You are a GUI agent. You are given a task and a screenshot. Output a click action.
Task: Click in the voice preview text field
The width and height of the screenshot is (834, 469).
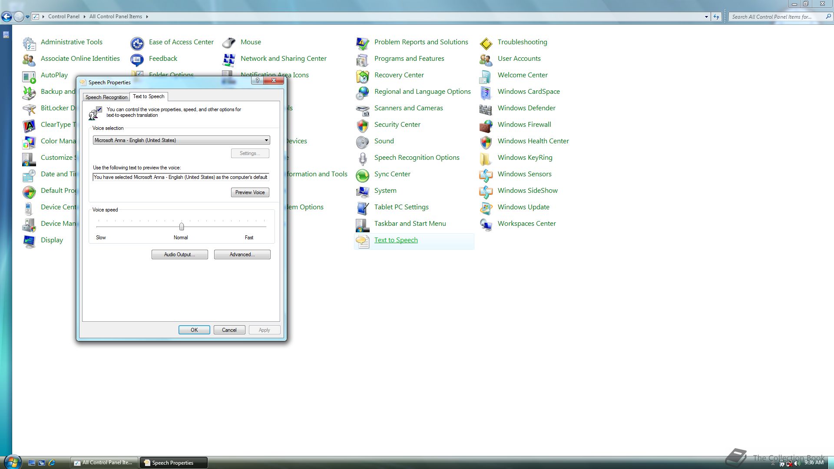181,177
